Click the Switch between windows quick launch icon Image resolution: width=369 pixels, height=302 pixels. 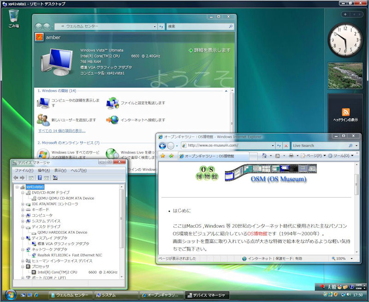tap(30, 295)
